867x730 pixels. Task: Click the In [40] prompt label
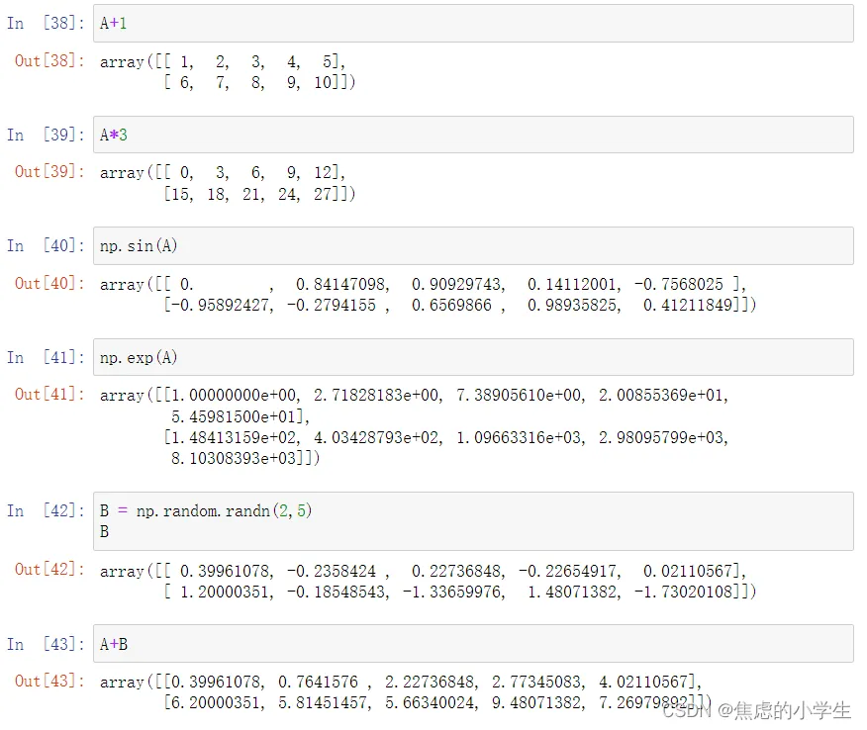[x=45, y=245]
